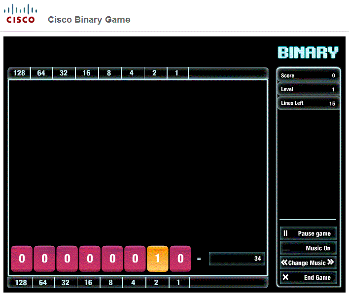The width and height of the screenshot is (349, 295).
Task: Click the target value field showing 34
Action: click(x=237, y=259)
